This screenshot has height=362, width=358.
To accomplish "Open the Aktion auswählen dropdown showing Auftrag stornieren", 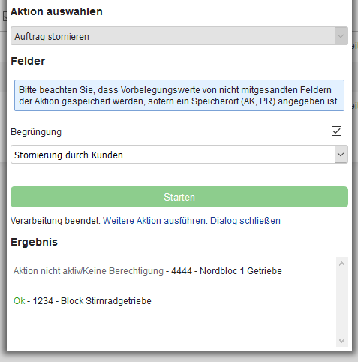I will (x=179, y=36).
